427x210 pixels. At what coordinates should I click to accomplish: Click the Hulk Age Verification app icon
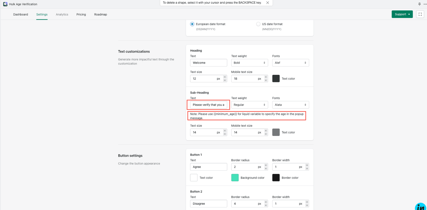coord(5,4)
